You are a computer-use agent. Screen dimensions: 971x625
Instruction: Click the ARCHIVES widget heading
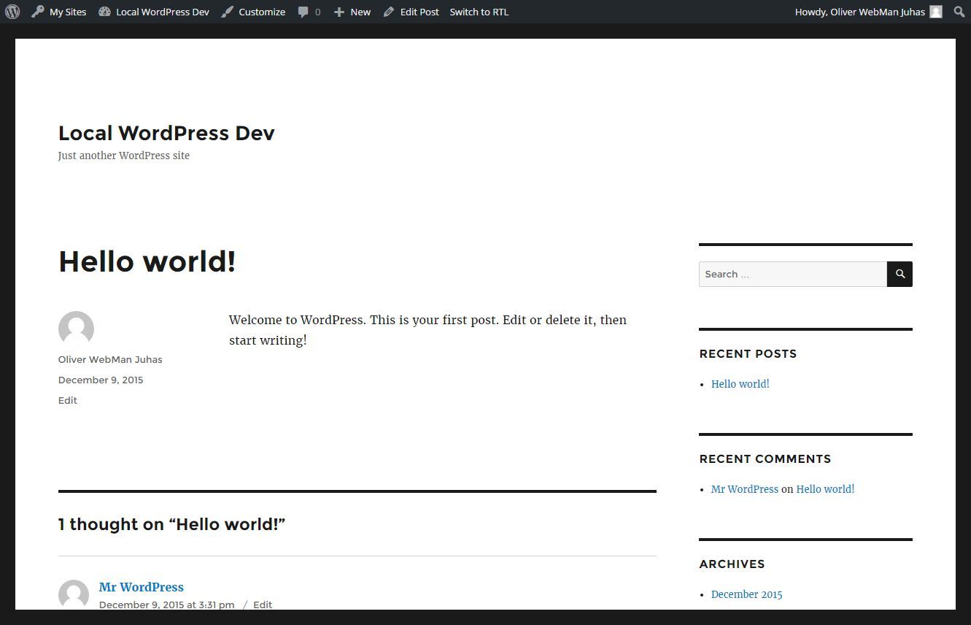(732, 564)
